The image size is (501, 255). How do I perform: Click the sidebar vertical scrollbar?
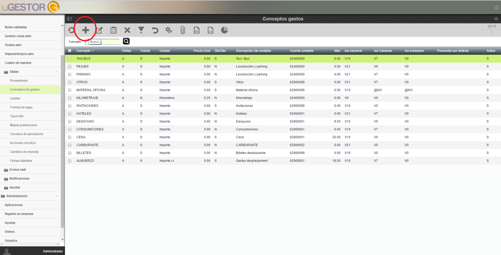[x=62, y=141]
